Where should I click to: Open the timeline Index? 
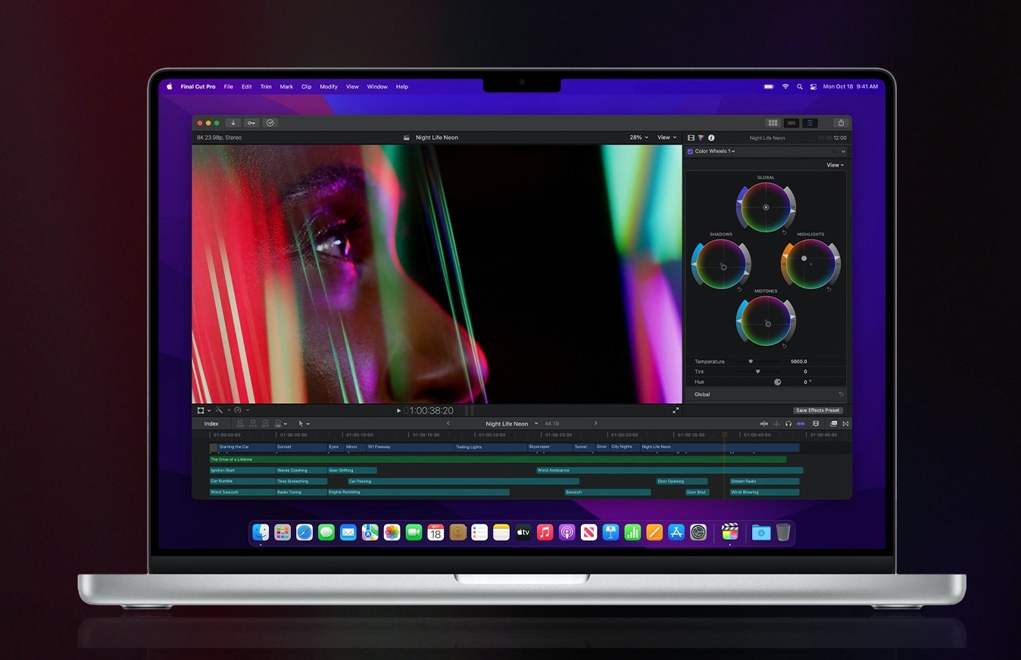pos(211,424)
